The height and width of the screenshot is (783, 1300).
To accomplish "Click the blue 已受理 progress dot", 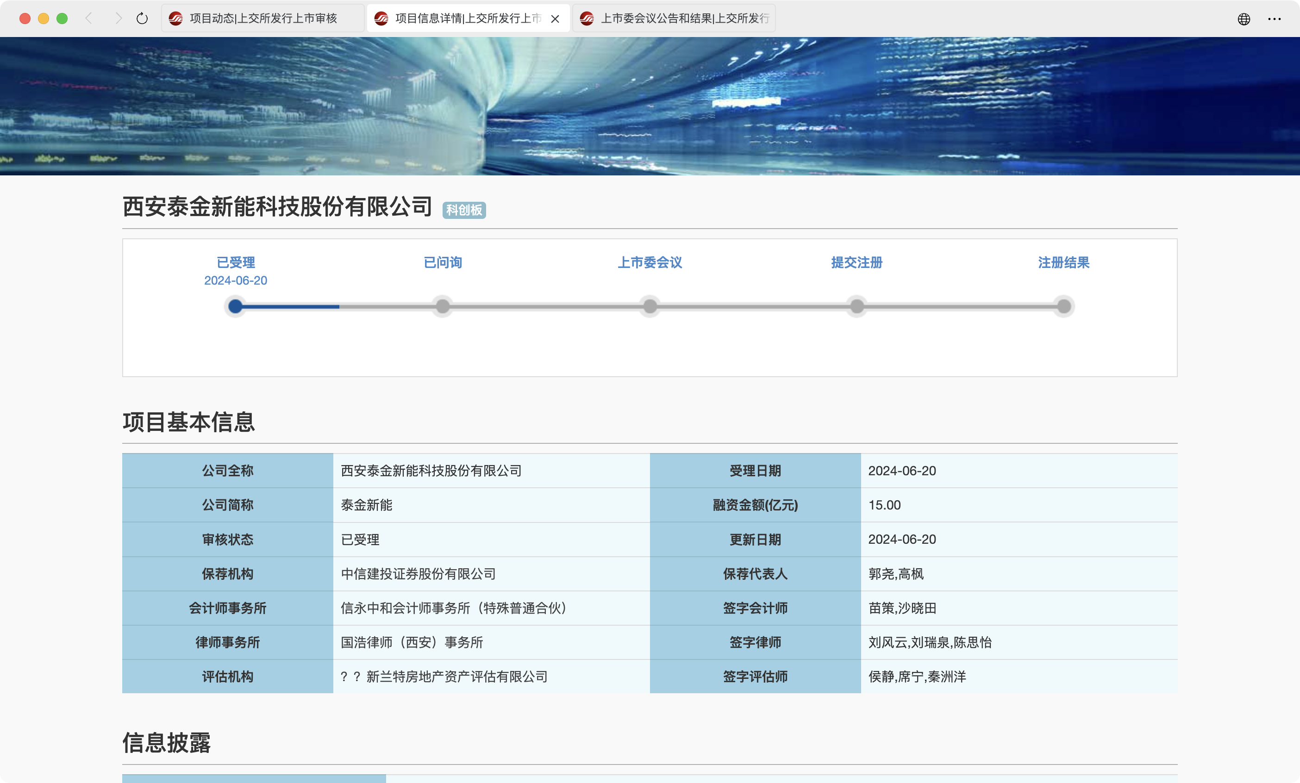I will tap(235, 306).
